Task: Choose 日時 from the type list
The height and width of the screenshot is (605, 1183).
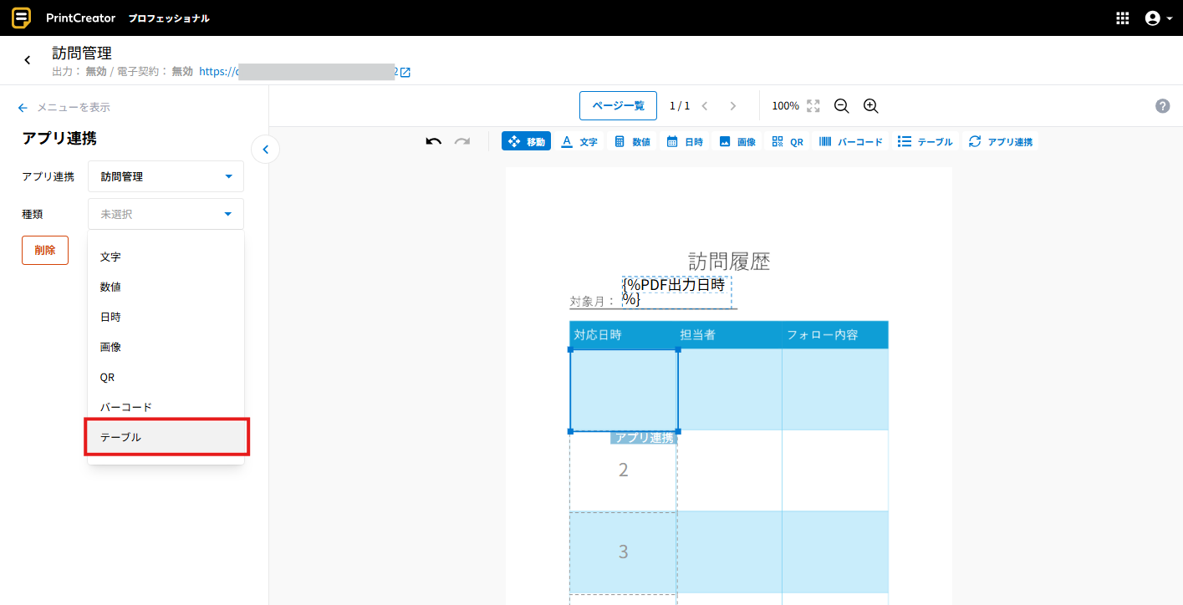Action: click(x=166, y=317)
